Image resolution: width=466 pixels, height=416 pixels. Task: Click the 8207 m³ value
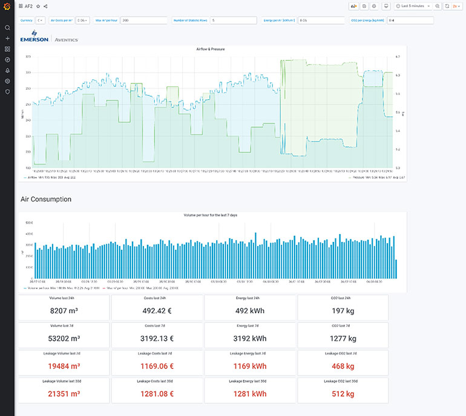64,311
